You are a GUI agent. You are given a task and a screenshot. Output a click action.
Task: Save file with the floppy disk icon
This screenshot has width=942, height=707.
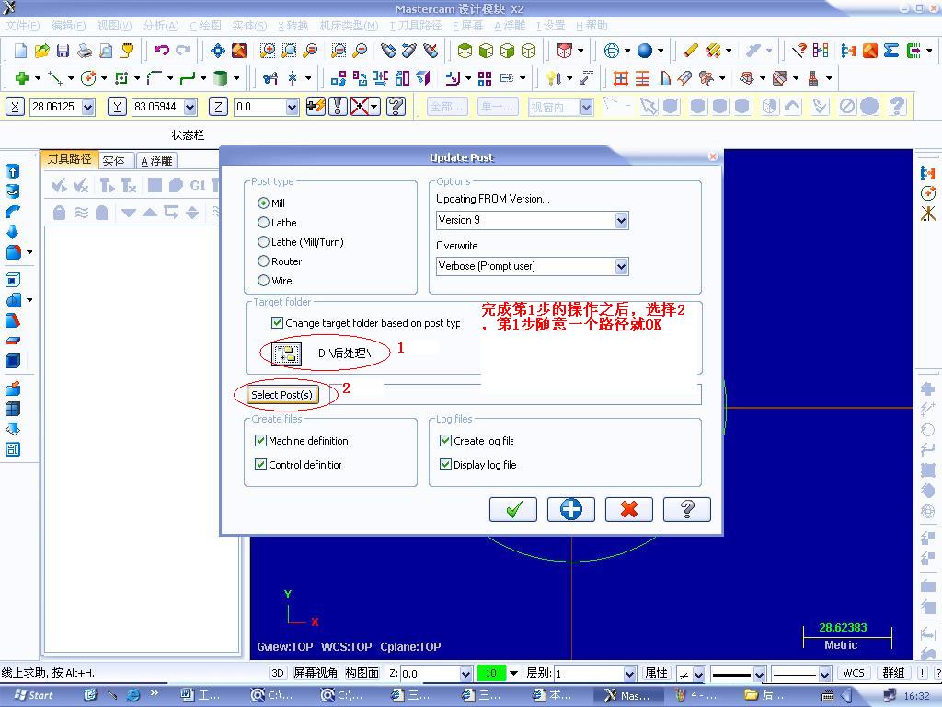pyautogui.click(x=63, y=51)
